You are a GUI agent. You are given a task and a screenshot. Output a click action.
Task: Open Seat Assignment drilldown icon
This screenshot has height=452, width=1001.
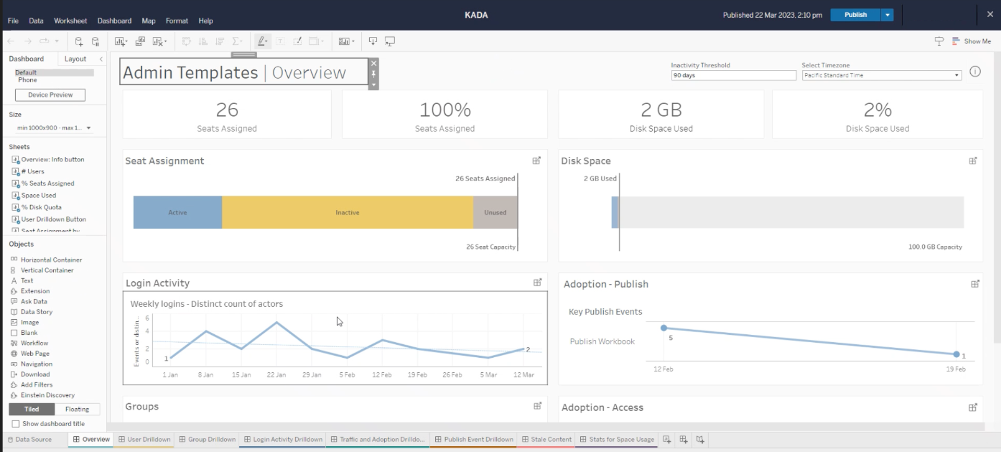[536, 161]
